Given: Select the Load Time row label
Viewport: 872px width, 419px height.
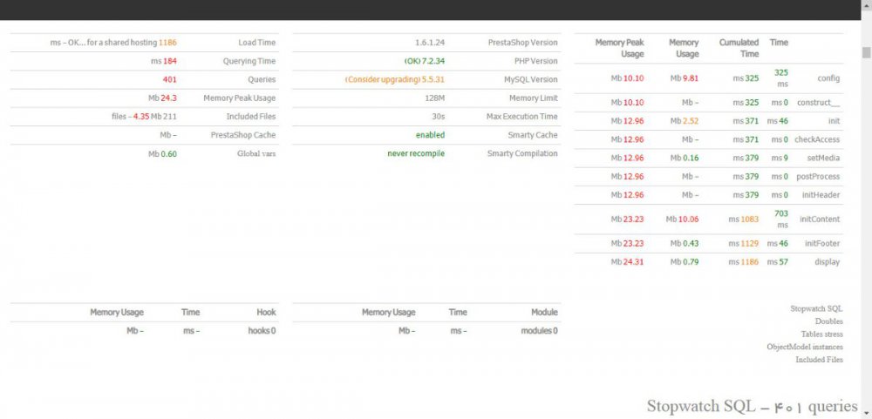Looking at the screenshot, I should pos(256,43).
